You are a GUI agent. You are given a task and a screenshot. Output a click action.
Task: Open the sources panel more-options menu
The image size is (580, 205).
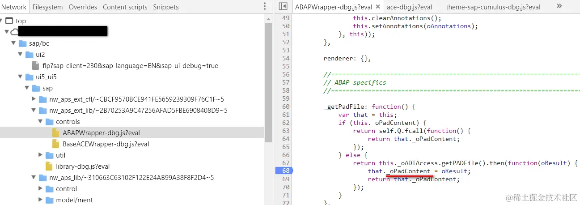[265, 7]
